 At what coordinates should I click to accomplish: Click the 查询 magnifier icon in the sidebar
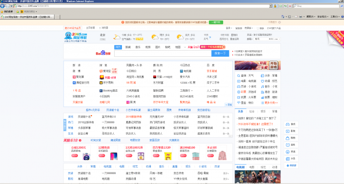tap(238, 76)
